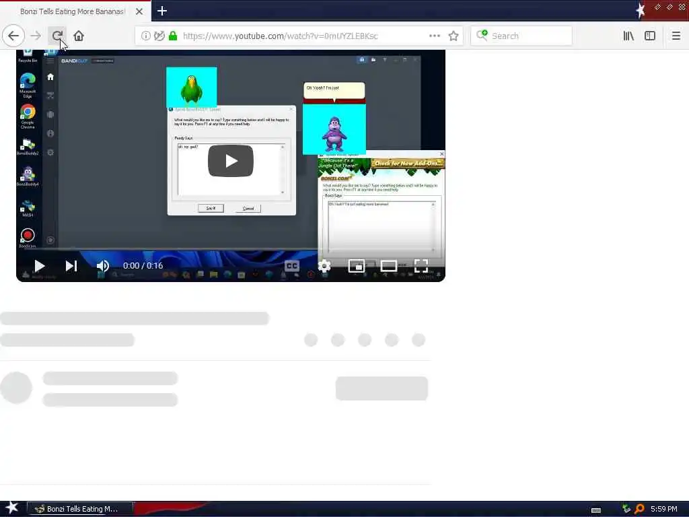
Task: Click Google Chrome icon in video desktop
Action: (27, 116)
